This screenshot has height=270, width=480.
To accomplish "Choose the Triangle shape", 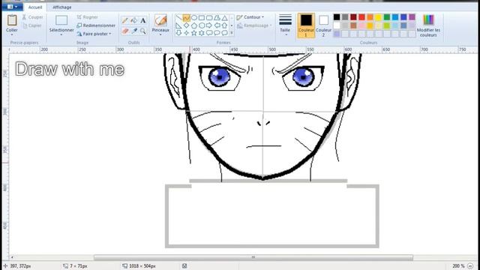I will [x=224, y=18].
